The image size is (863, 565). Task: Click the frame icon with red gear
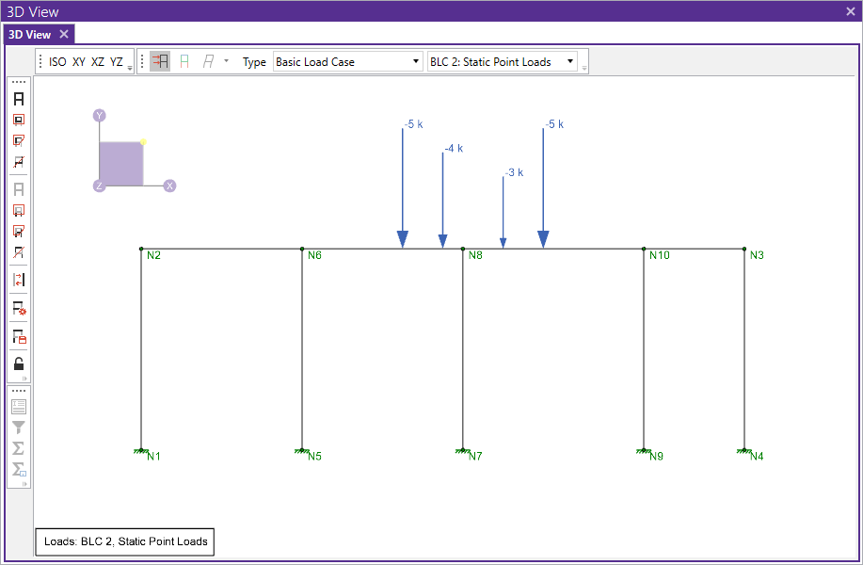click(18, 308)
